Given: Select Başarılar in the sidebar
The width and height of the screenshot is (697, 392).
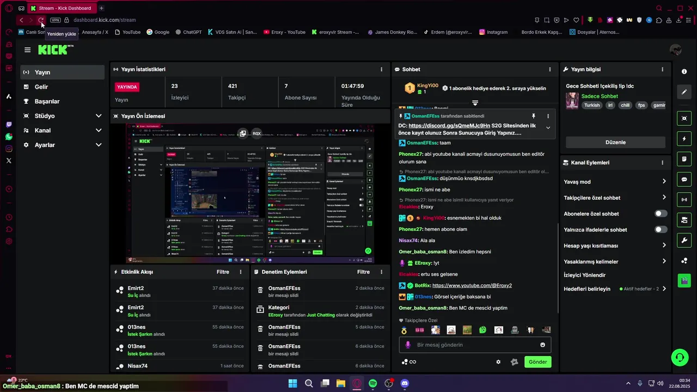Looking at the screenshot, I should pyautogui.click(x=63, y=101).
